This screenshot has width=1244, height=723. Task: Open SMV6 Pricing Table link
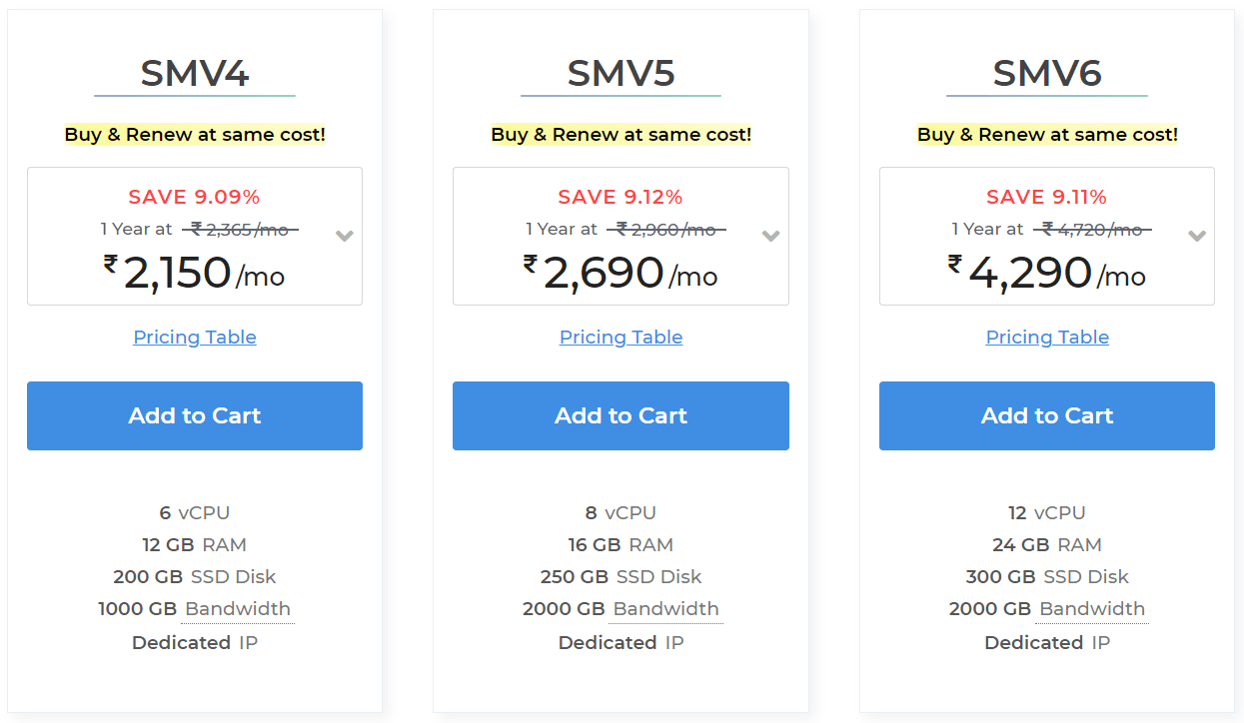(x=1047, y=337)
